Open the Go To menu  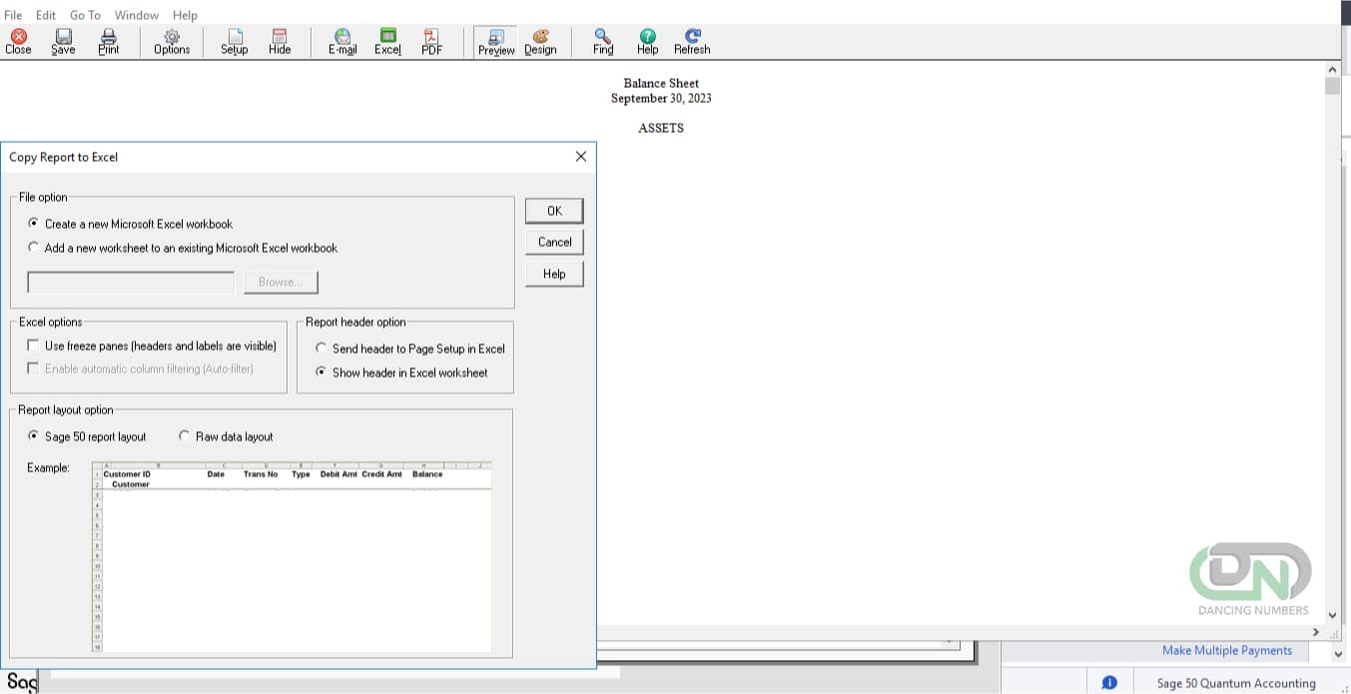tap(84, 14)
